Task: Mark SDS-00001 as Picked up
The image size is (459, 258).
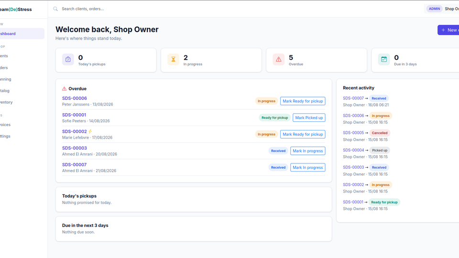Action: (x=309, y=118)
